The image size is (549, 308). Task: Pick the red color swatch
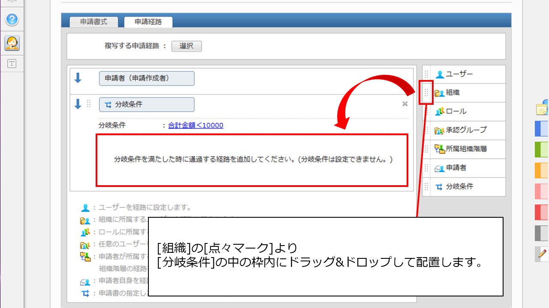tap(542, 212)
